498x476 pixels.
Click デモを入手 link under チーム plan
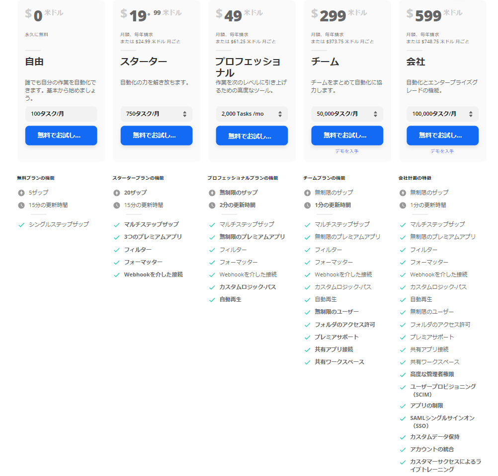pyautogui.click(x=347, y=151)
